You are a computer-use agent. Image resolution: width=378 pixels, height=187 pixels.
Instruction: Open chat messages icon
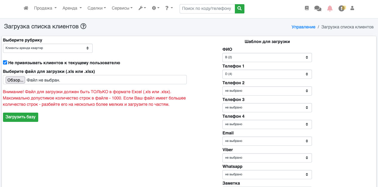(318, 9)
